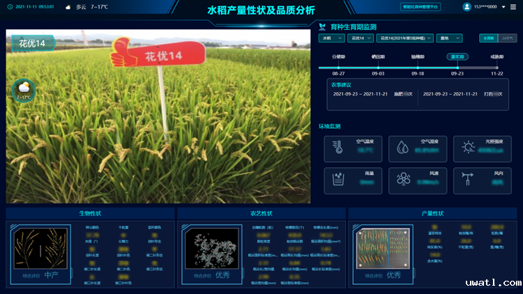Click the 优秀 rating in 农艺性状 panel
The image size is (523, 294).
pyautogui.click(x=222, y=275)
